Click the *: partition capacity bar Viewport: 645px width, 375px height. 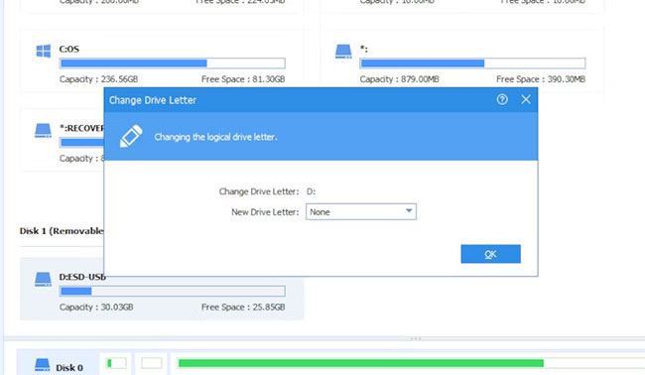pos(472,63)
